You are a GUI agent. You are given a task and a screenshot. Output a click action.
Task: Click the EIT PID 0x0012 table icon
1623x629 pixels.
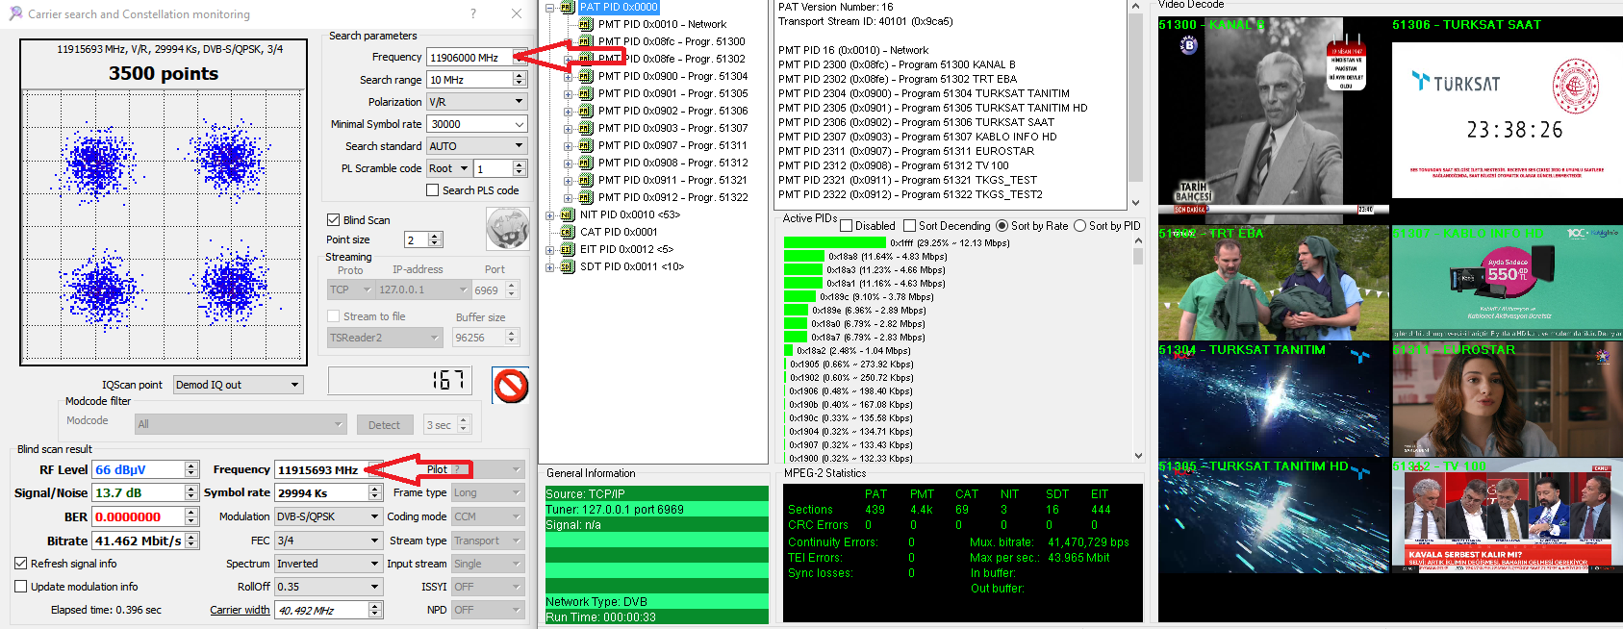pyautogui.click(x=568, y=249)
